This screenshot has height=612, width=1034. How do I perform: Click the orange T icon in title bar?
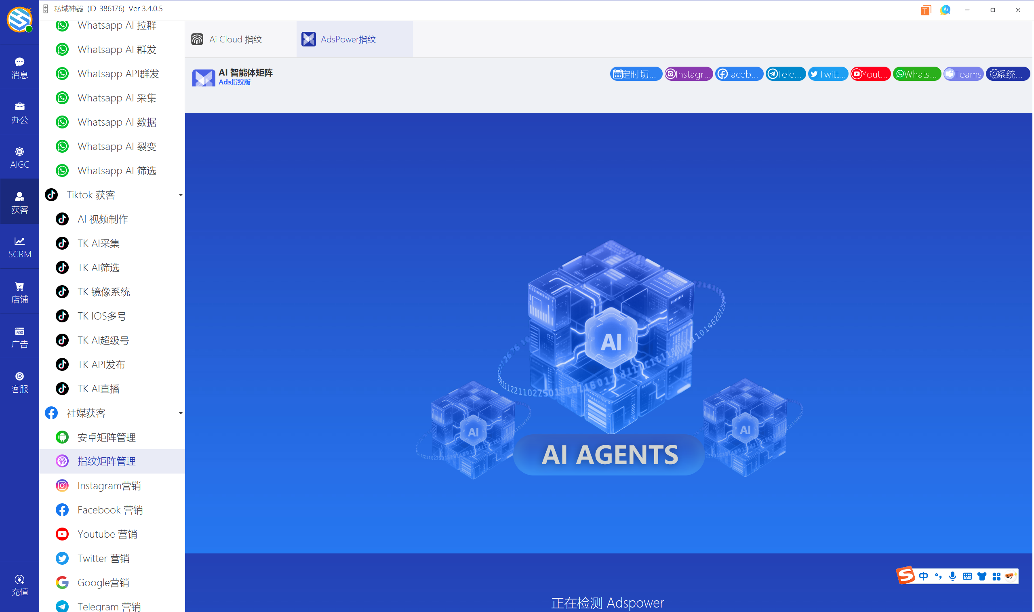point(926,10)
